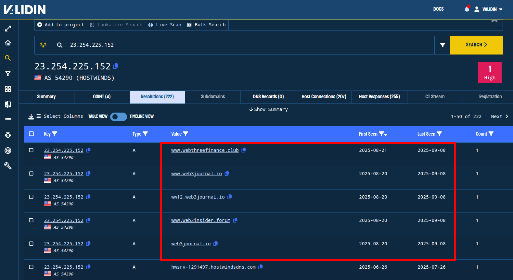Viewport: 513px width, 280px height.
Task: Click the Validin logo
Action: (25, 9)
